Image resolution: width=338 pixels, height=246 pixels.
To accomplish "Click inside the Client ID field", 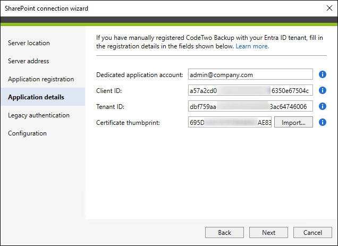I will click(250, 90).
